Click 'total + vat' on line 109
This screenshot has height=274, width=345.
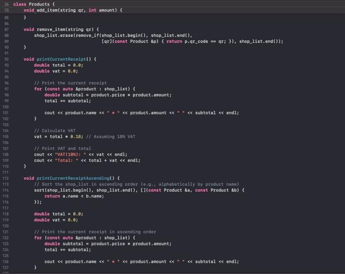[103, 160]
